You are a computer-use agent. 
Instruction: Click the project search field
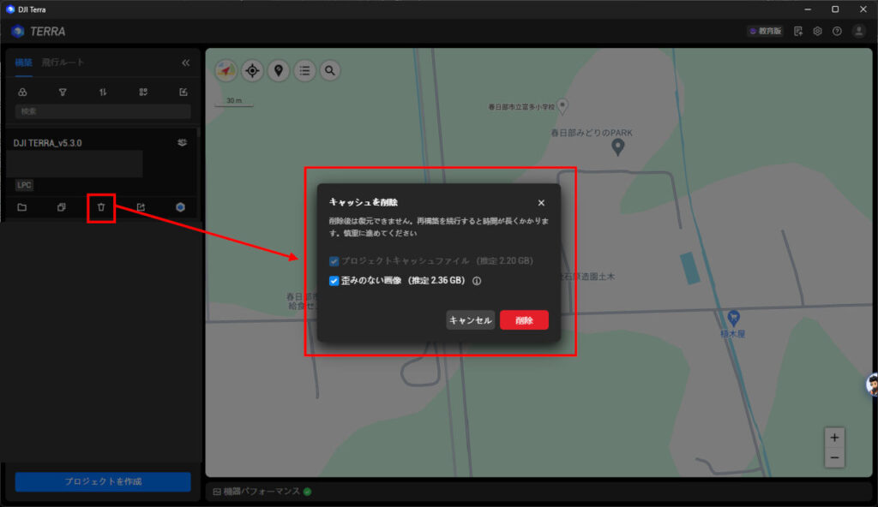coord(103,111)
